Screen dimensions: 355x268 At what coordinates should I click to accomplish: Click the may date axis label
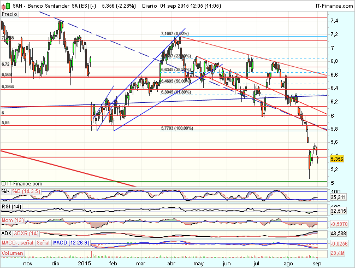pyautogui.click(x=199, y=264)
